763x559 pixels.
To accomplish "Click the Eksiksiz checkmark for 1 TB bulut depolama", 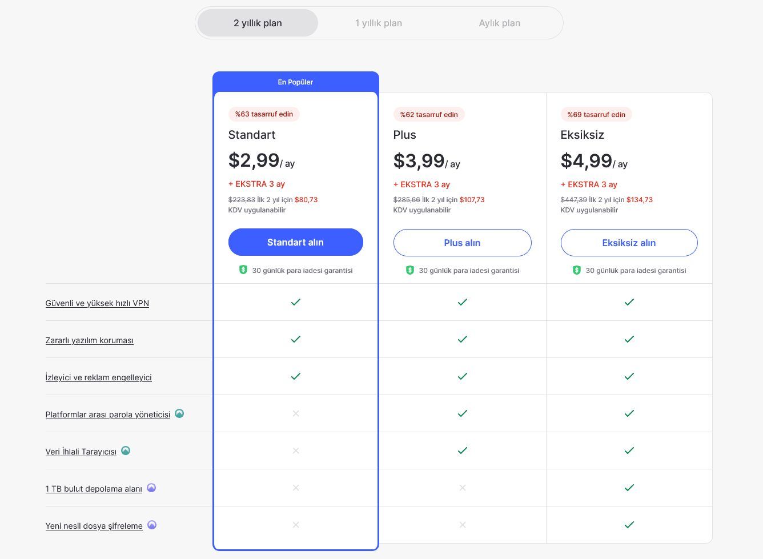I will click(629, 488).
